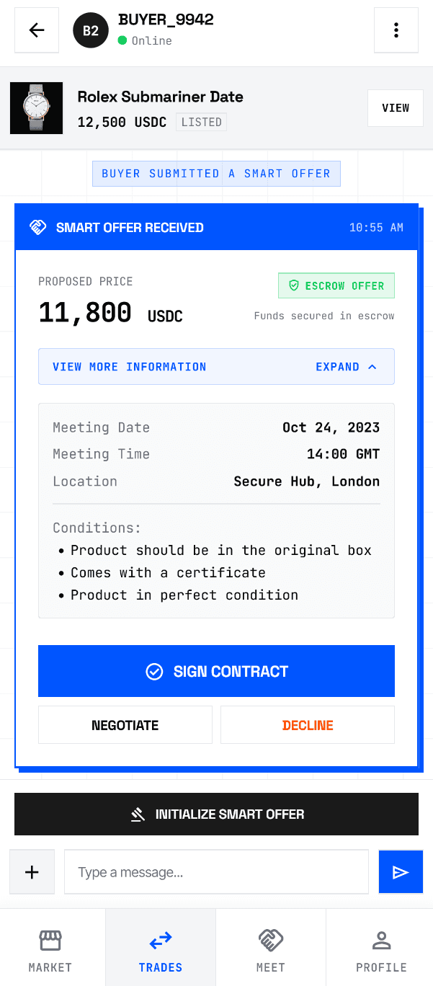Navigate back using the arrow icon
This screenshot has height=986, width=433.
[x=36, y=30]
